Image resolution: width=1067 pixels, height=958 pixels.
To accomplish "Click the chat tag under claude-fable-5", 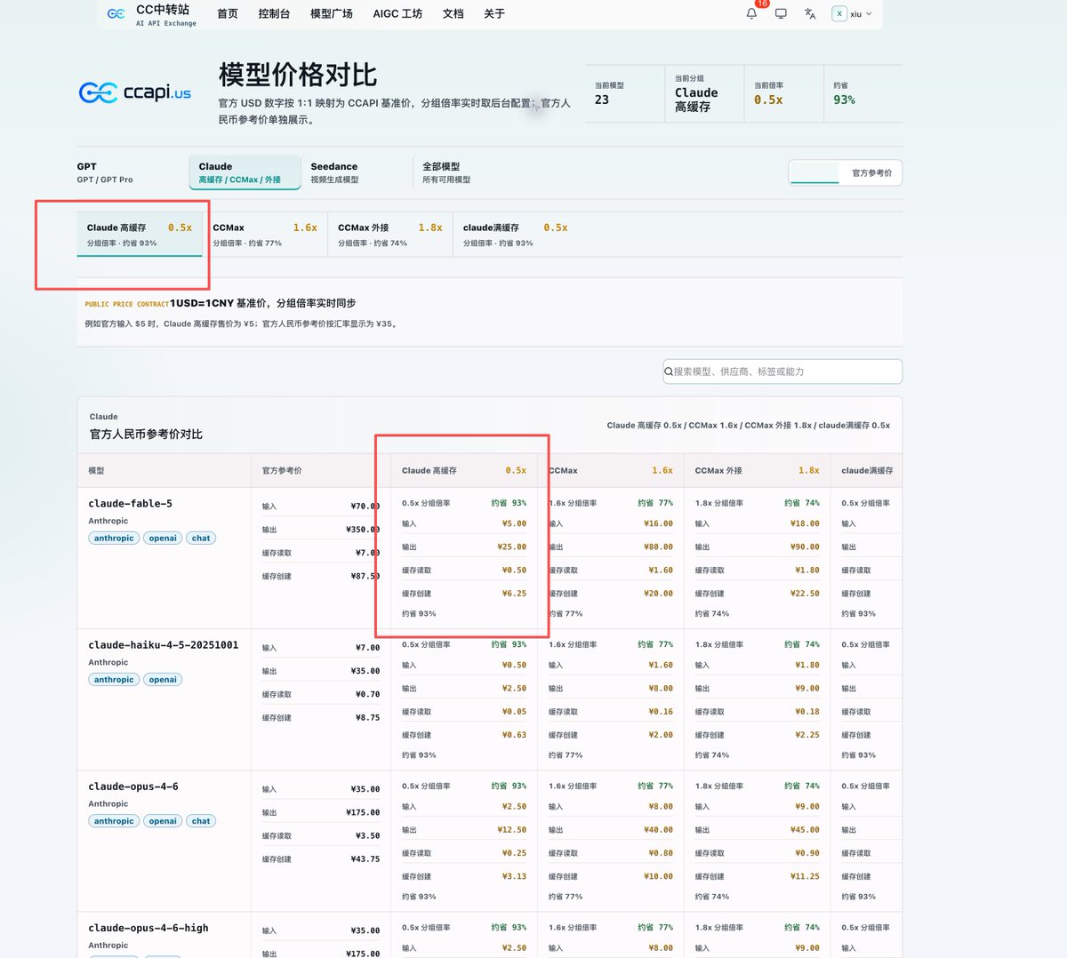I will point(201,538).
